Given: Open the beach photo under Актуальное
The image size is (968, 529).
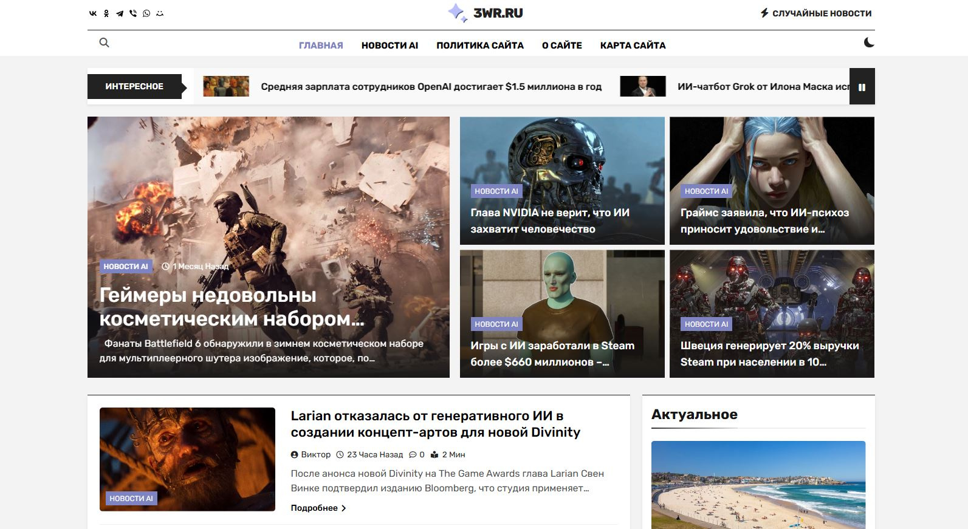Looking at the screenshot, I should coord(758,485).
